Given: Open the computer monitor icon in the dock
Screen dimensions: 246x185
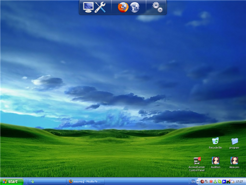Looking at the screenshot, I should [x=88, y=7].
